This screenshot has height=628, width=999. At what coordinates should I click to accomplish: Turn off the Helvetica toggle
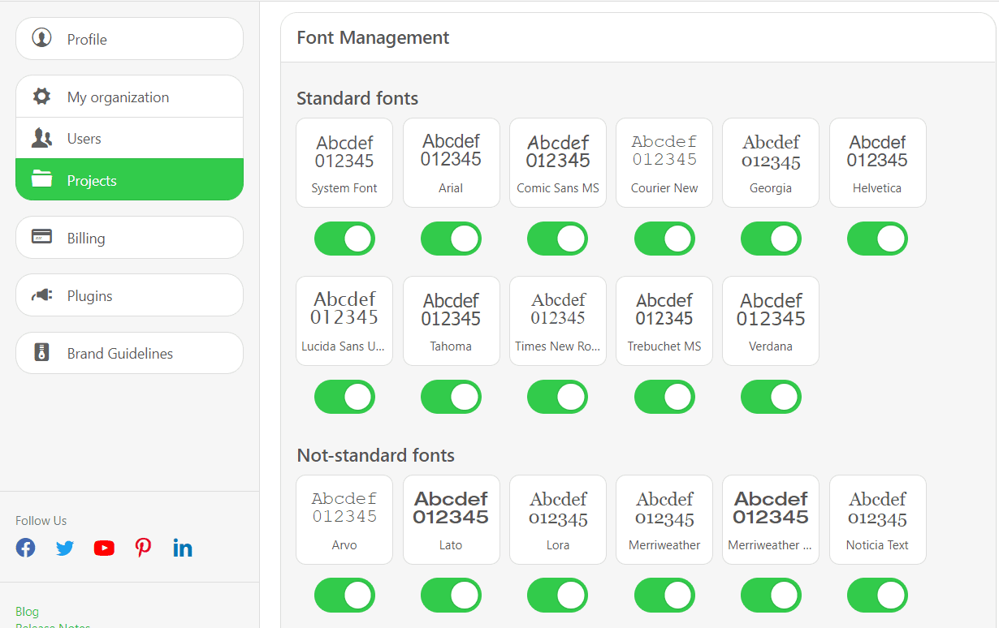coord(877,239)
